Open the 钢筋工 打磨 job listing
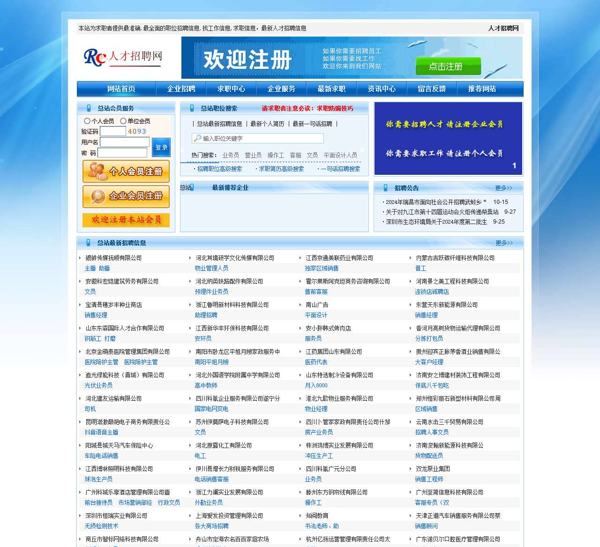This screenshot has width=600, height=547. click(x=100, y=338)
